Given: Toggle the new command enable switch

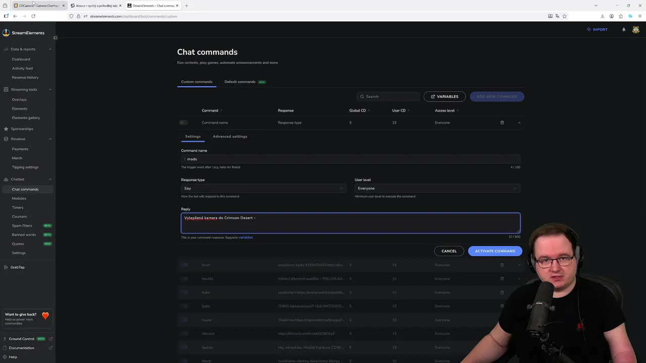Looking at the screenshot, I should coord(184,123).
